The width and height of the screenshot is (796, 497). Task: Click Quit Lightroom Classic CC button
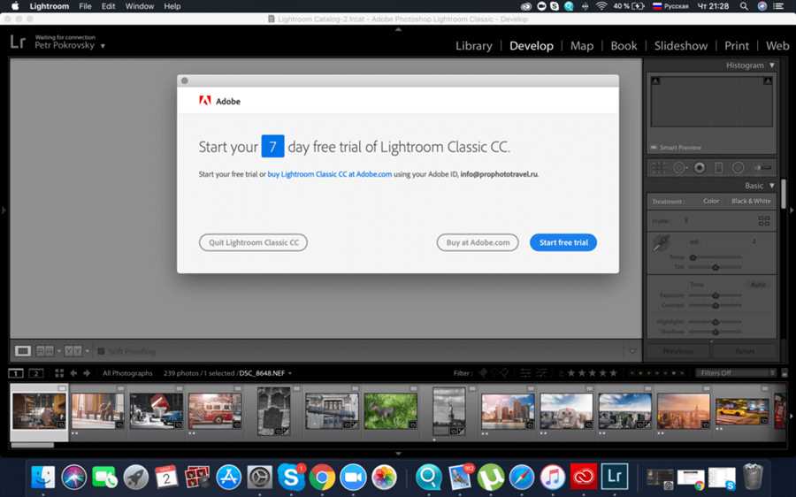(x=253, y=242)
